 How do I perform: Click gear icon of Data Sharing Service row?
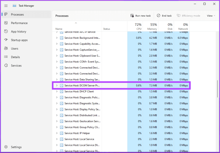pos(62,80)
